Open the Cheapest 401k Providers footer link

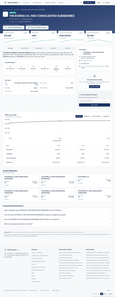65,258
